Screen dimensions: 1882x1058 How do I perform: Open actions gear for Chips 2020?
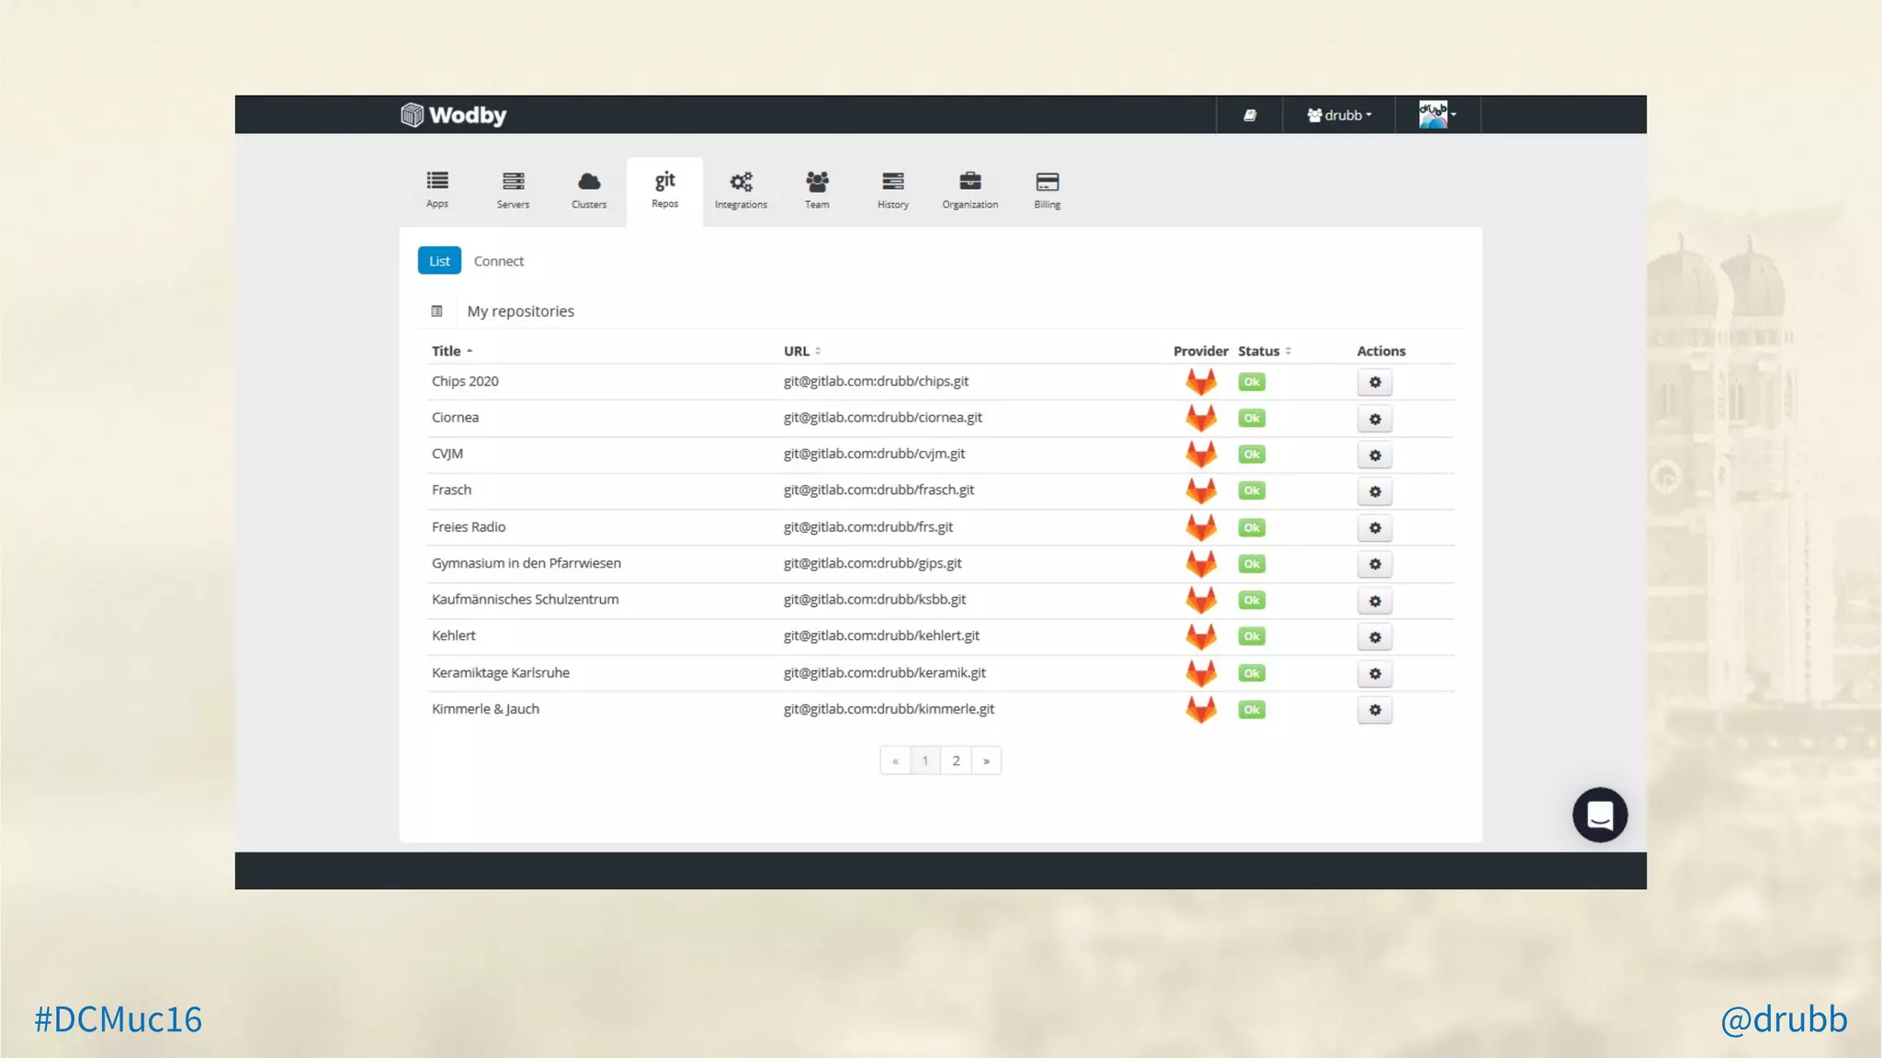pos(1375,382)
